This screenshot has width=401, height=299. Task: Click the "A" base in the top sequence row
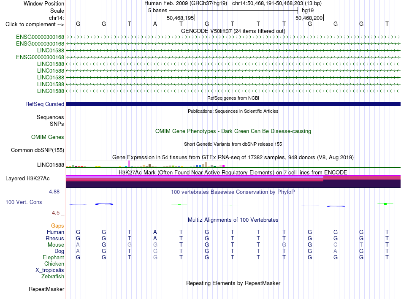coord(155,24)
